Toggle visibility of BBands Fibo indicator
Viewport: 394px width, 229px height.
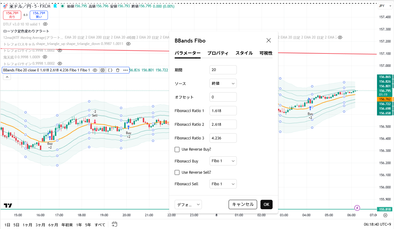[x=95, y=70]
